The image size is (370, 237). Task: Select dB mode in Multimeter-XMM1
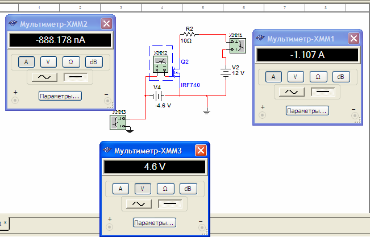pyautogui.click(x=341, y=77)
